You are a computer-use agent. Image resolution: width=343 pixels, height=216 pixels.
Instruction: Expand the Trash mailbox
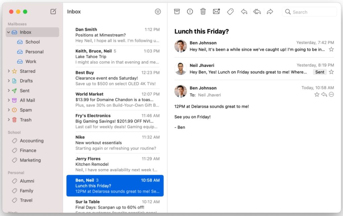(8, 120)
